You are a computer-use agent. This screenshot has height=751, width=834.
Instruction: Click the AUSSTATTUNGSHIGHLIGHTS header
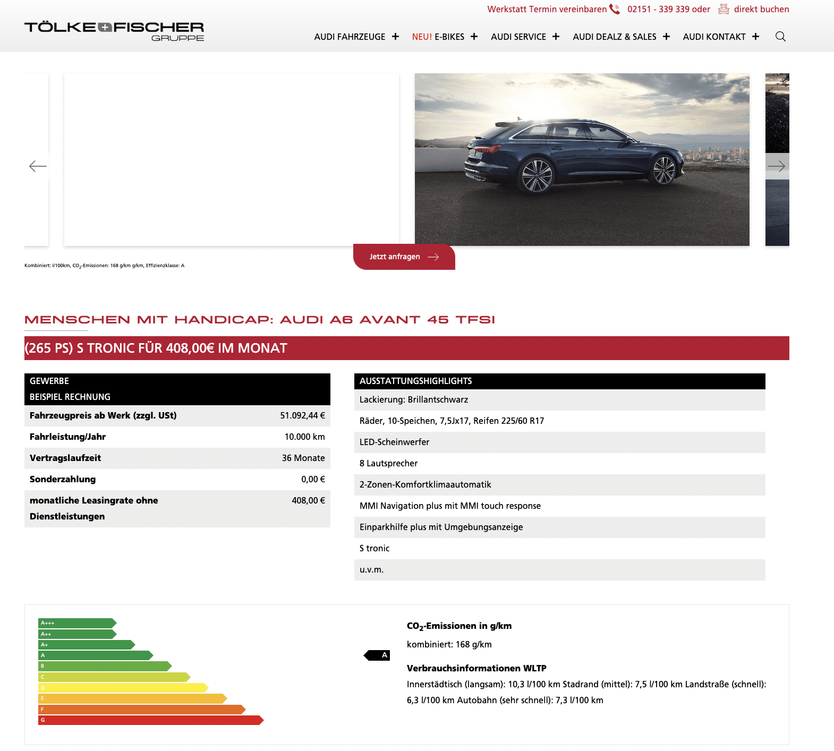point(560,381)
